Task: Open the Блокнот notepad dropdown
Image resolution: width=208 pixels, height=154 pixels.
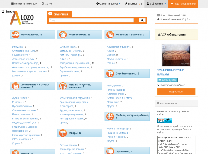Action: click(x=132, y=3)
